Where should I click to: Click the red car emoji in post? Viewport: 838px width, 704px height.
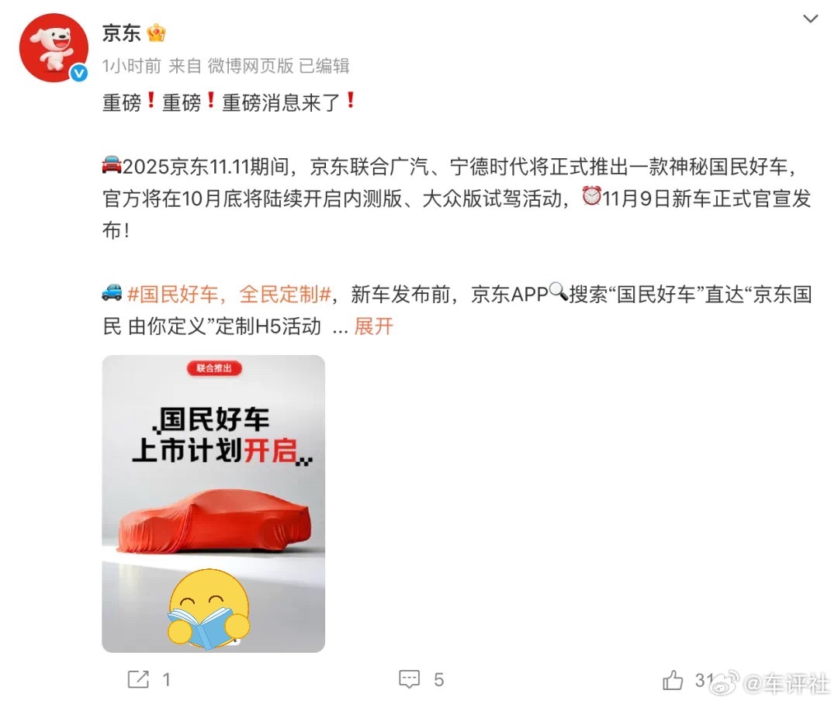point(111,165)
